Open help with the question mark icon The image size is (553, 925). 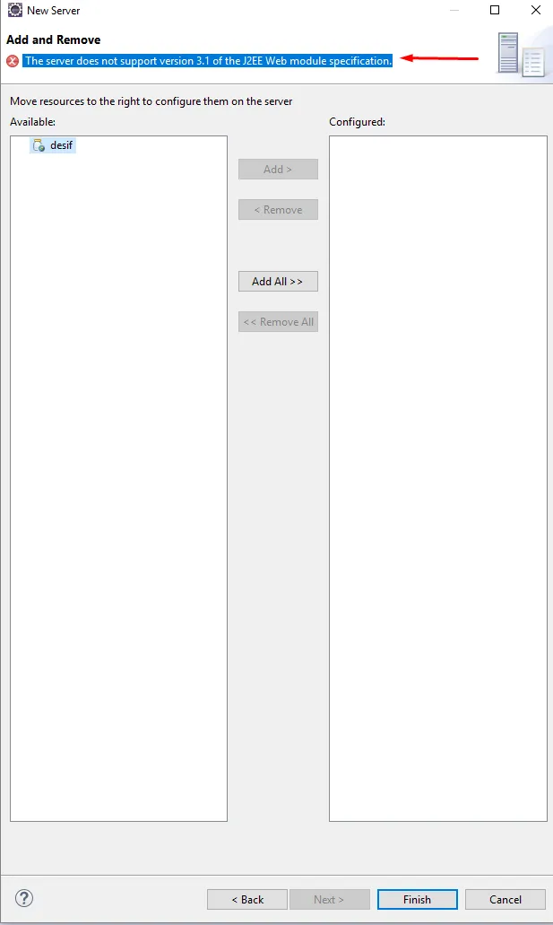click(x=24, y=898)
